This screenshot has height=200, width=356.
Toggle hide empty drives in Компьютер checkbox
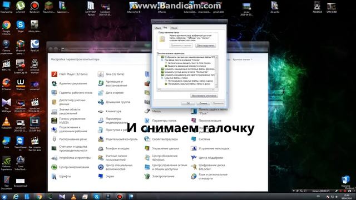tap(162, 72)
